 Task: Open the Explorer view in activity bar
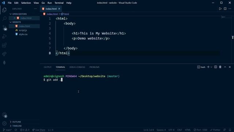(4, 10)
